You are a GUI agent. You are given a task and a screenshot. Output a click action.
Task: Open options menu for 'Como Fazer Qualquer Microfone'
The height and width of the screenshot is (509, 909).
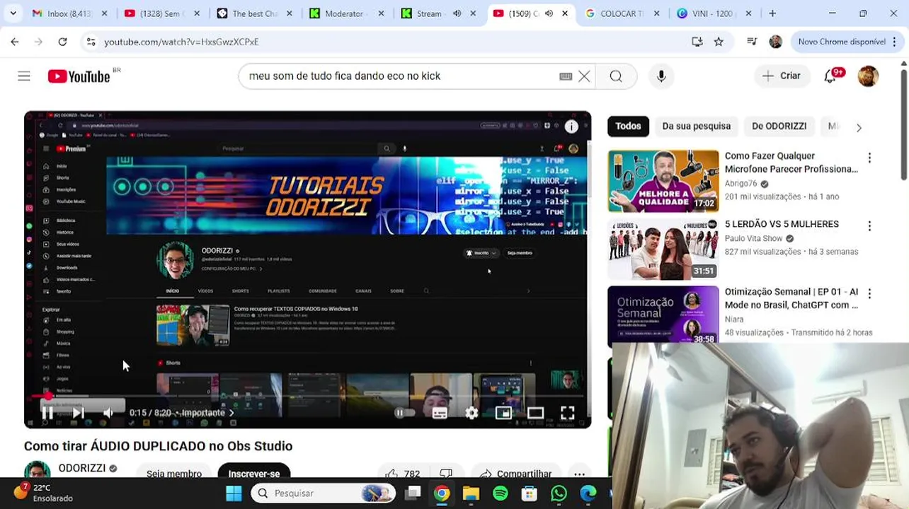(x=869, y=158)
